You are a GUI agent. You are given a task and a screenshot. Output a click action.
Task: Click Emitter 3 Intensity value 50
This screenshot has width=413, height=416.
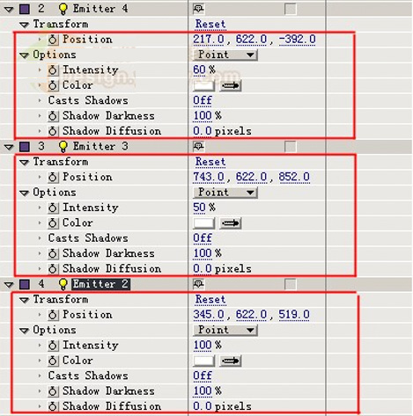pyautogui.click(x=199, y=208)
